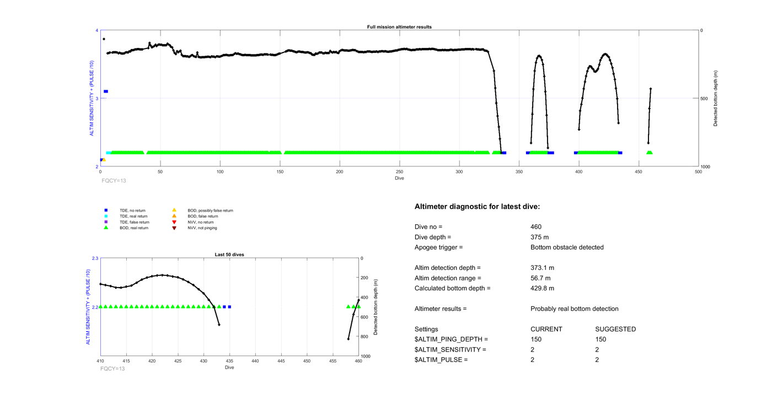Click the 'Dive depth =' label
The width and height of the screenshot is (772, 400).
[433, 237]
